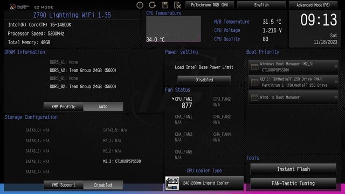Viewport: 345px width, 194px height.
Task: Open FAN-Tastic Tuning
Action: [x=293, y=183]
